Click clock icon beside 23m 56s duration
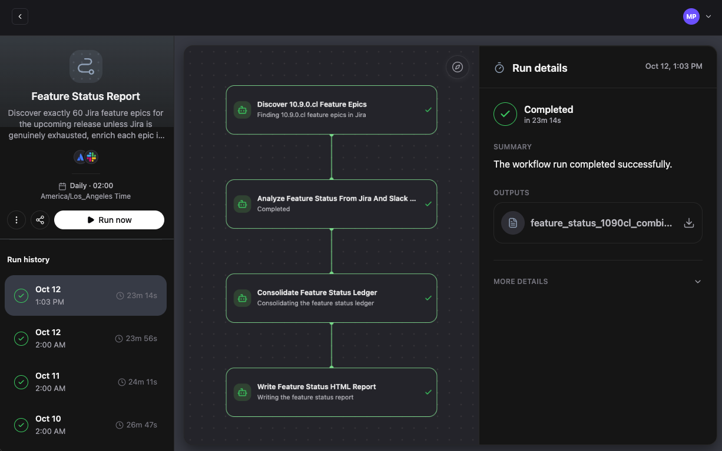Screen dimensions: 722x451 (x=119, y=339)
